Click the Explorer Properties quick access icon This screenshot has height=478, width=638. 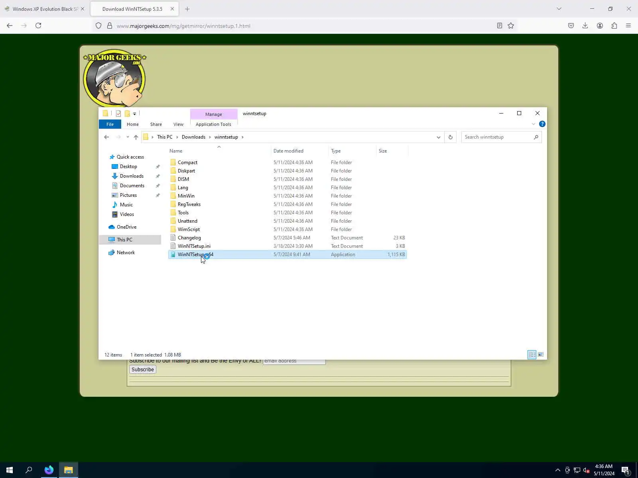(118, 114)
